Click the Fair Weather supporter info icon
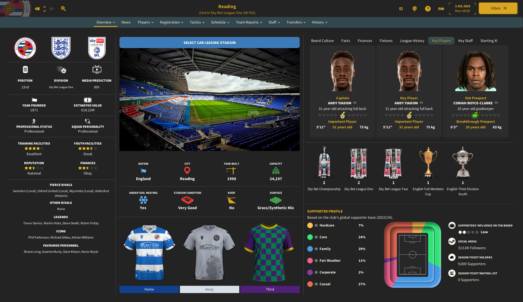The height and width of the screenshot is (302, 523). (316, 261)
